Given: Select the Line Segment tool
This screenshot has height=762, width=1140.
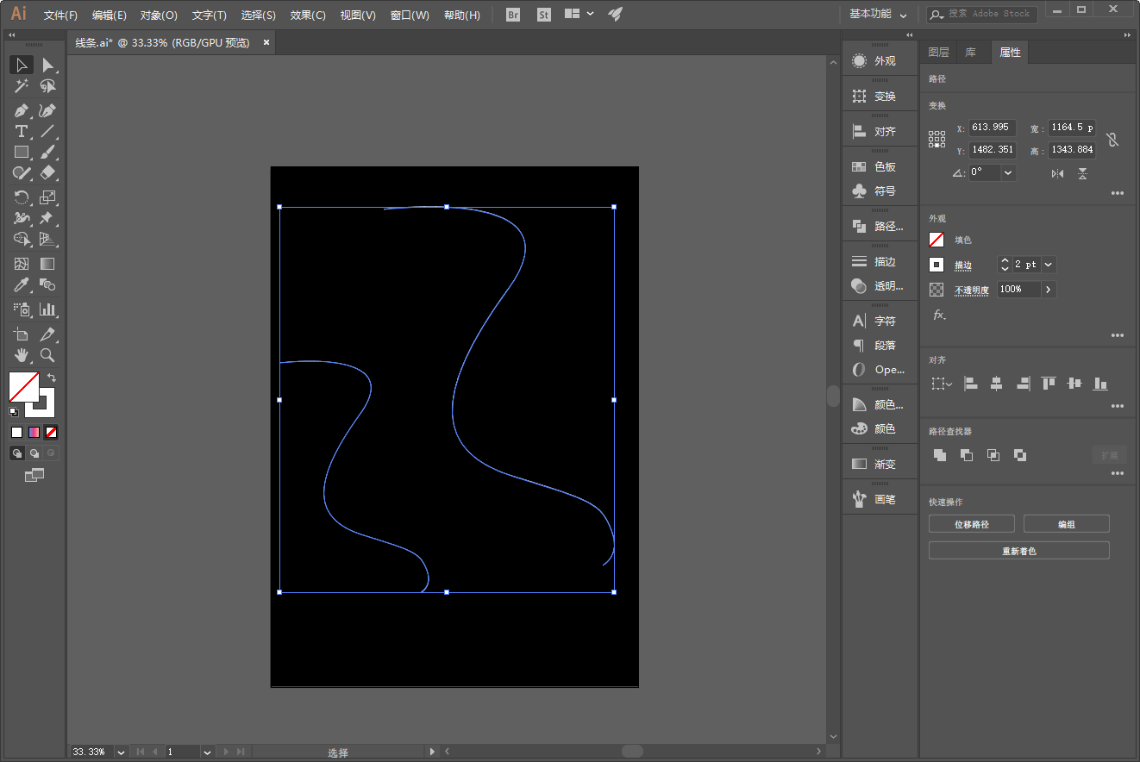Looking at the screenshot, I should (47, 131).
